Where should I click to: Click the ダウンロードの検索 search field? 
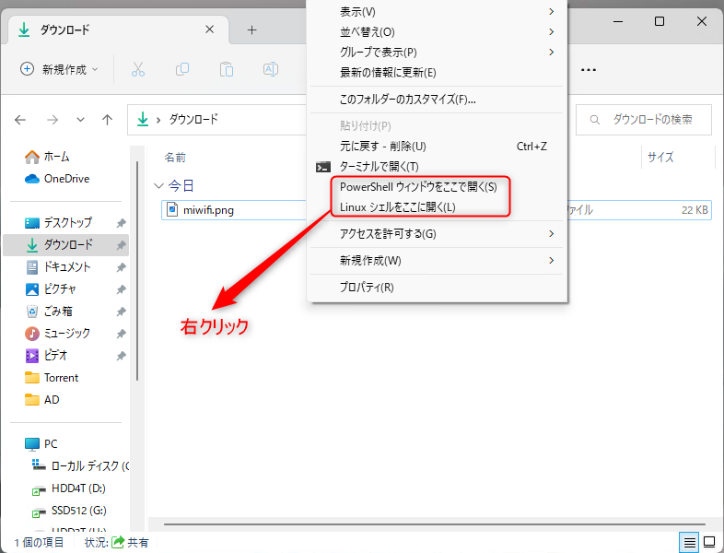tap(644, 120)
